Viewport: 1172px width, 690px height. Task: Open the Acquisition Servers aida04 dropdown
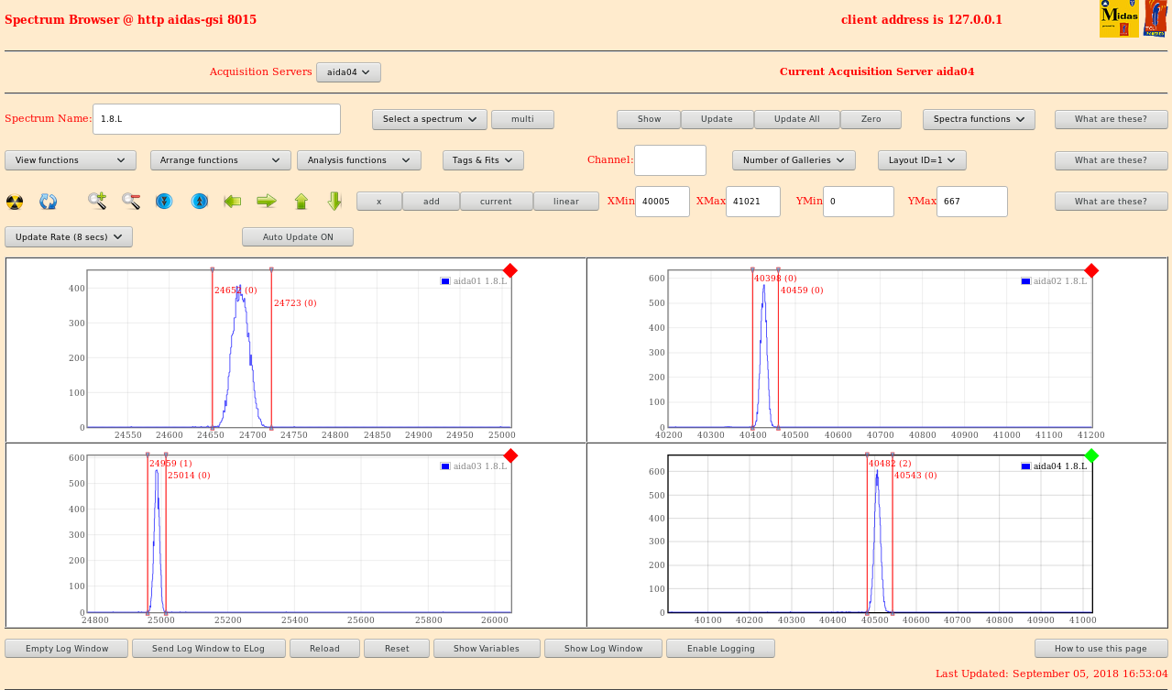click(348, 72)
